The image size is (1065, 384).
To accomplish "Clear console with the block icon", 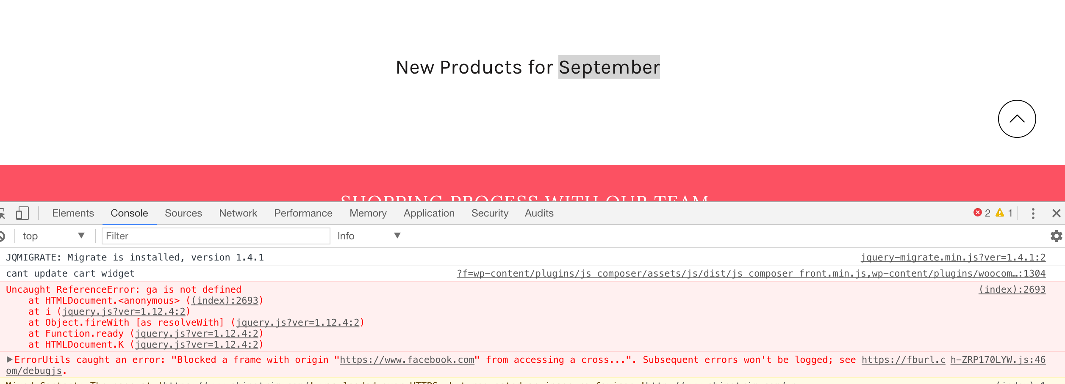I will [x=2, y=236].
